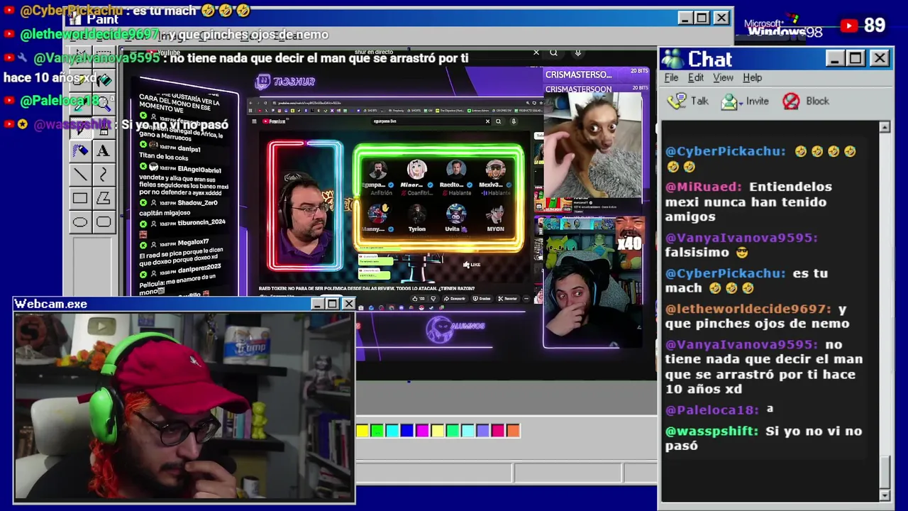Click the username @letheworldecide9697: in Chat window
The width and height of the screenshot is (908, 511).
click(748, 309)
